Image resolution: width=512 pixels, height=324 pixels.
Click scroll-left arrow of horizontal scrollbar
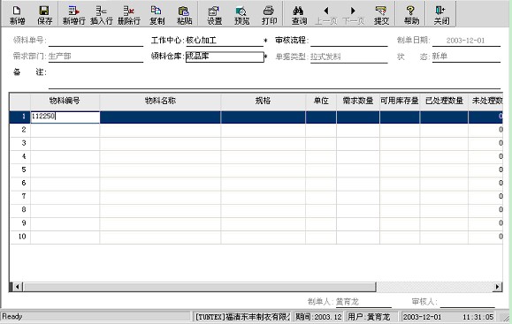(x=17, y=287)
